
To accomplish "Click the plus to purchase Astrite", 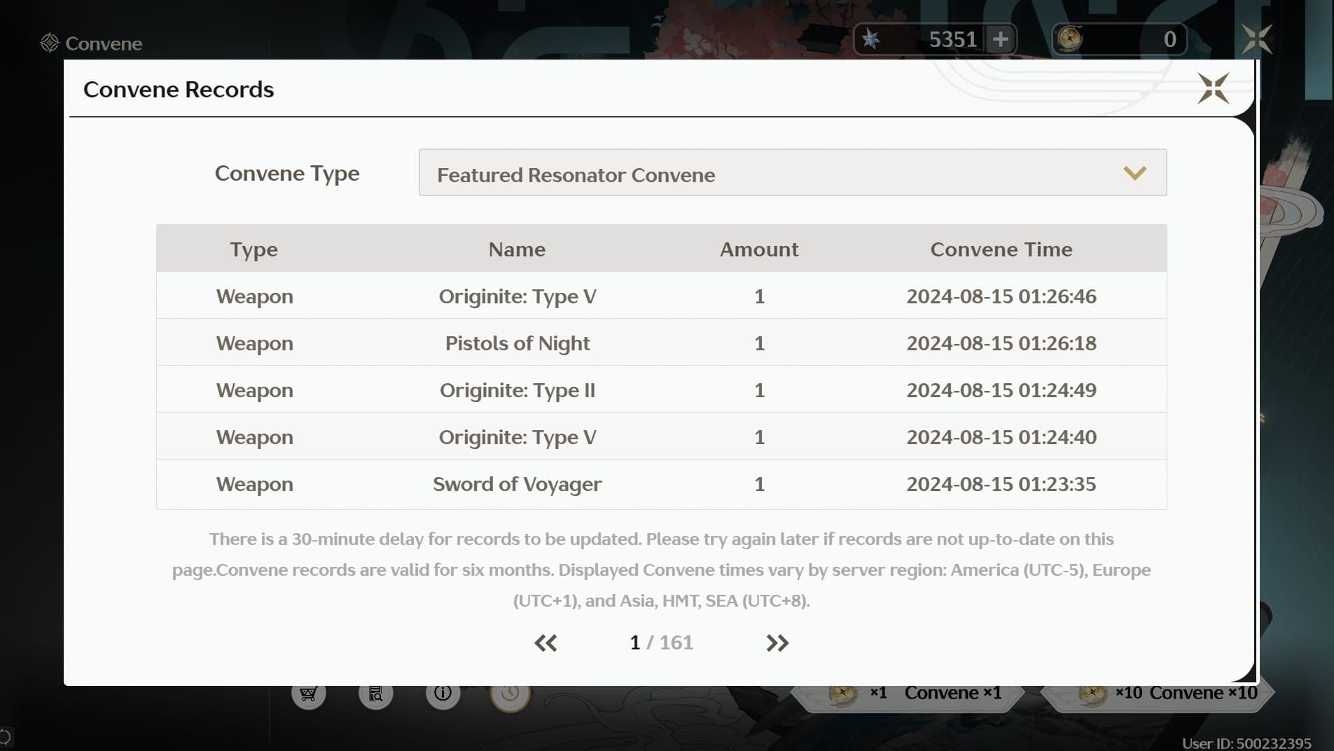I will coord(1001,39).
